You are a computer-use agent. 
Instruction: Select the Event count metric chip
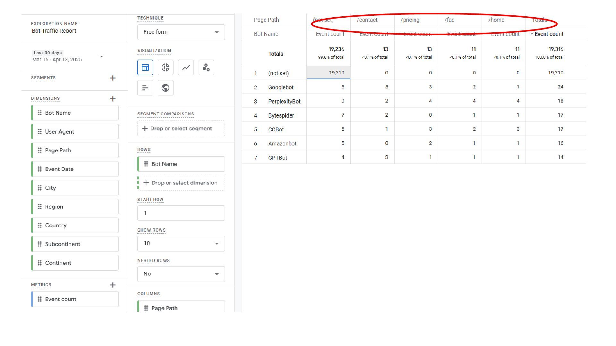coord(75,299)
